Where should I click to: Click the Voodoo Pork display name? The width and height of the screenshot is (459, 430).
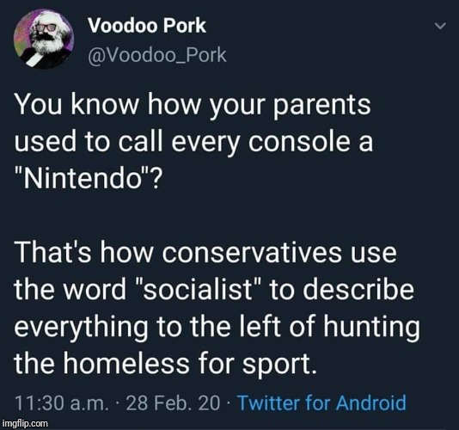coord(147,26)
